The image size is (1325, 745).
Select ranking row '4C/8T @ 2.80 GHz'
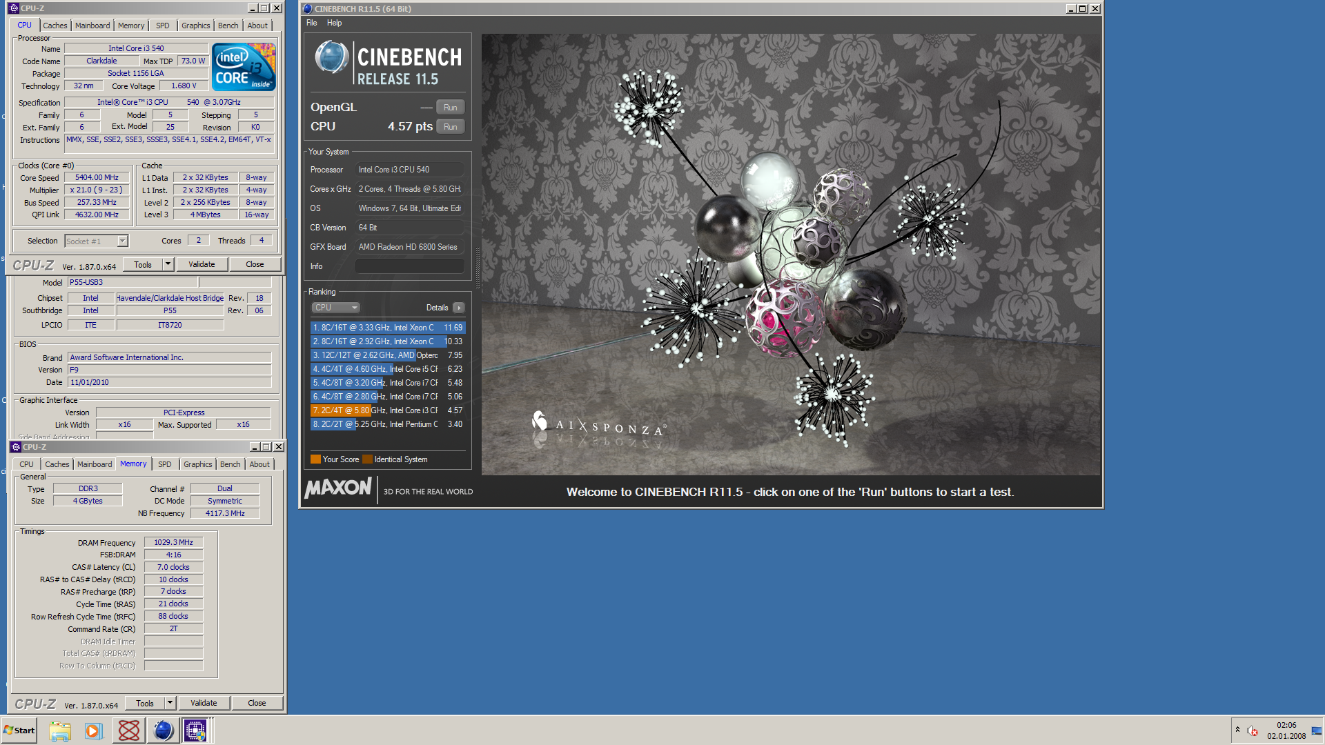click(x=388, y=397)
